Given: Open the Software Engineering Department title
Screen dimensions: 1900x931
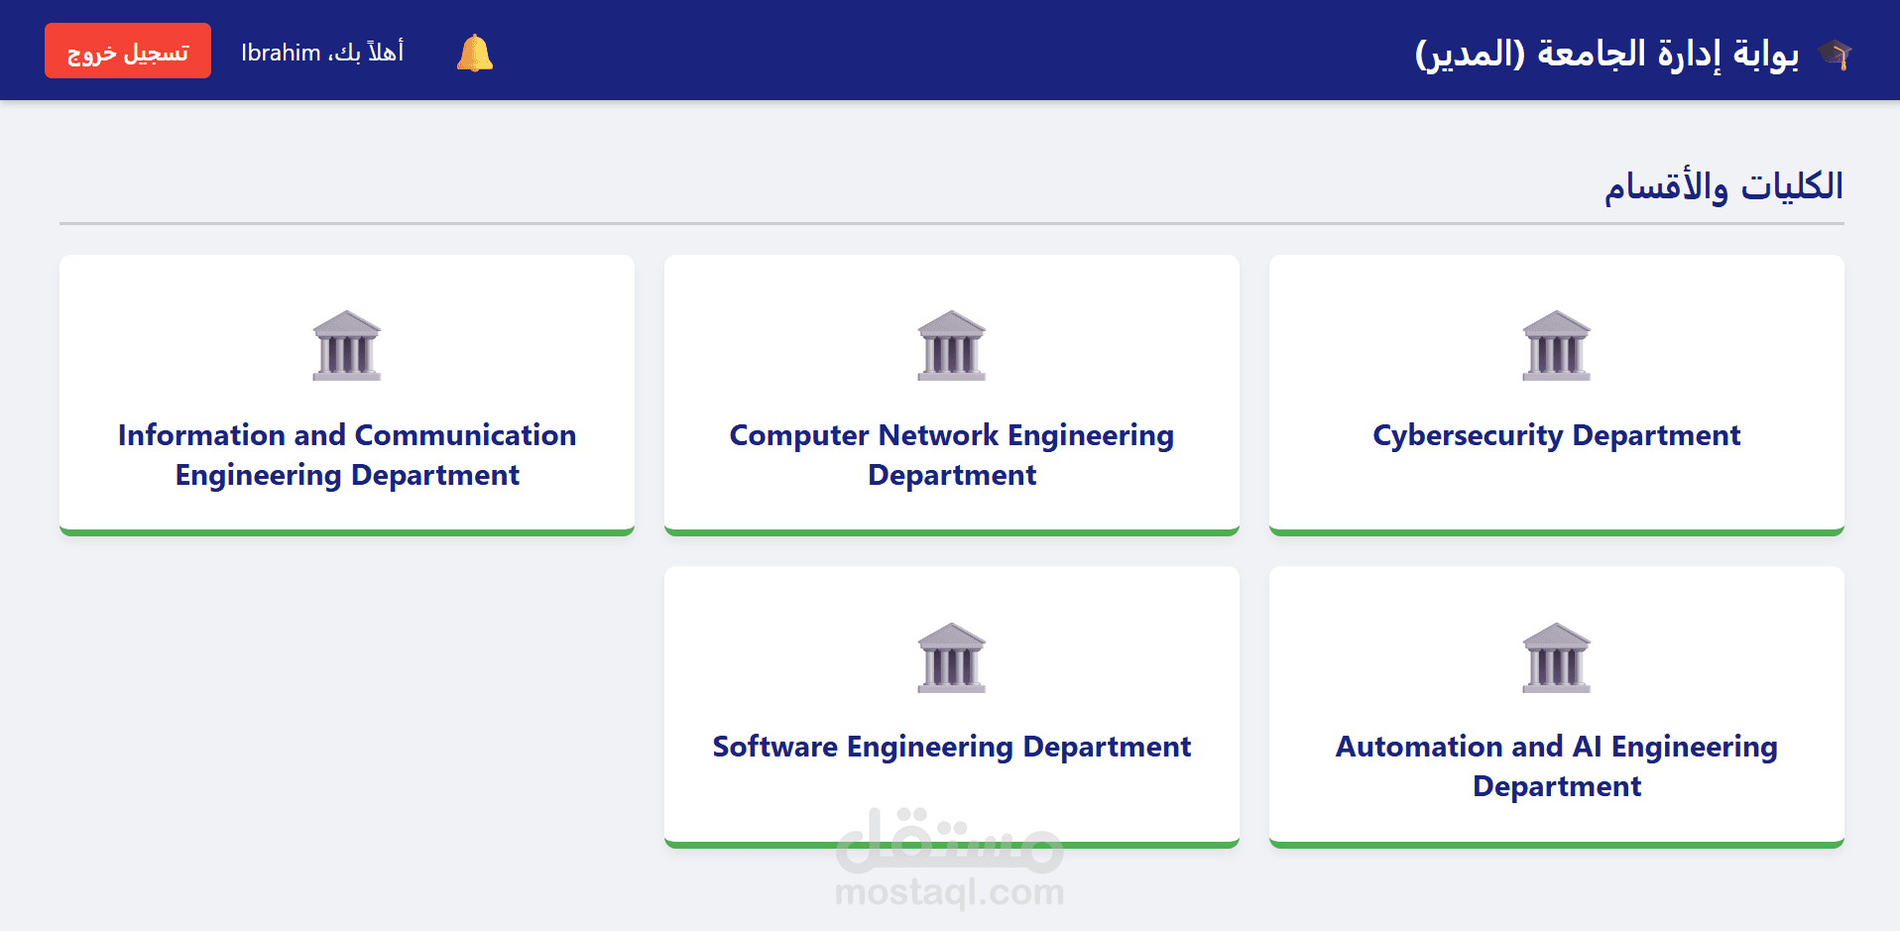Looking at the screenshot, I should pyautogui.click(x=952, y=747).
